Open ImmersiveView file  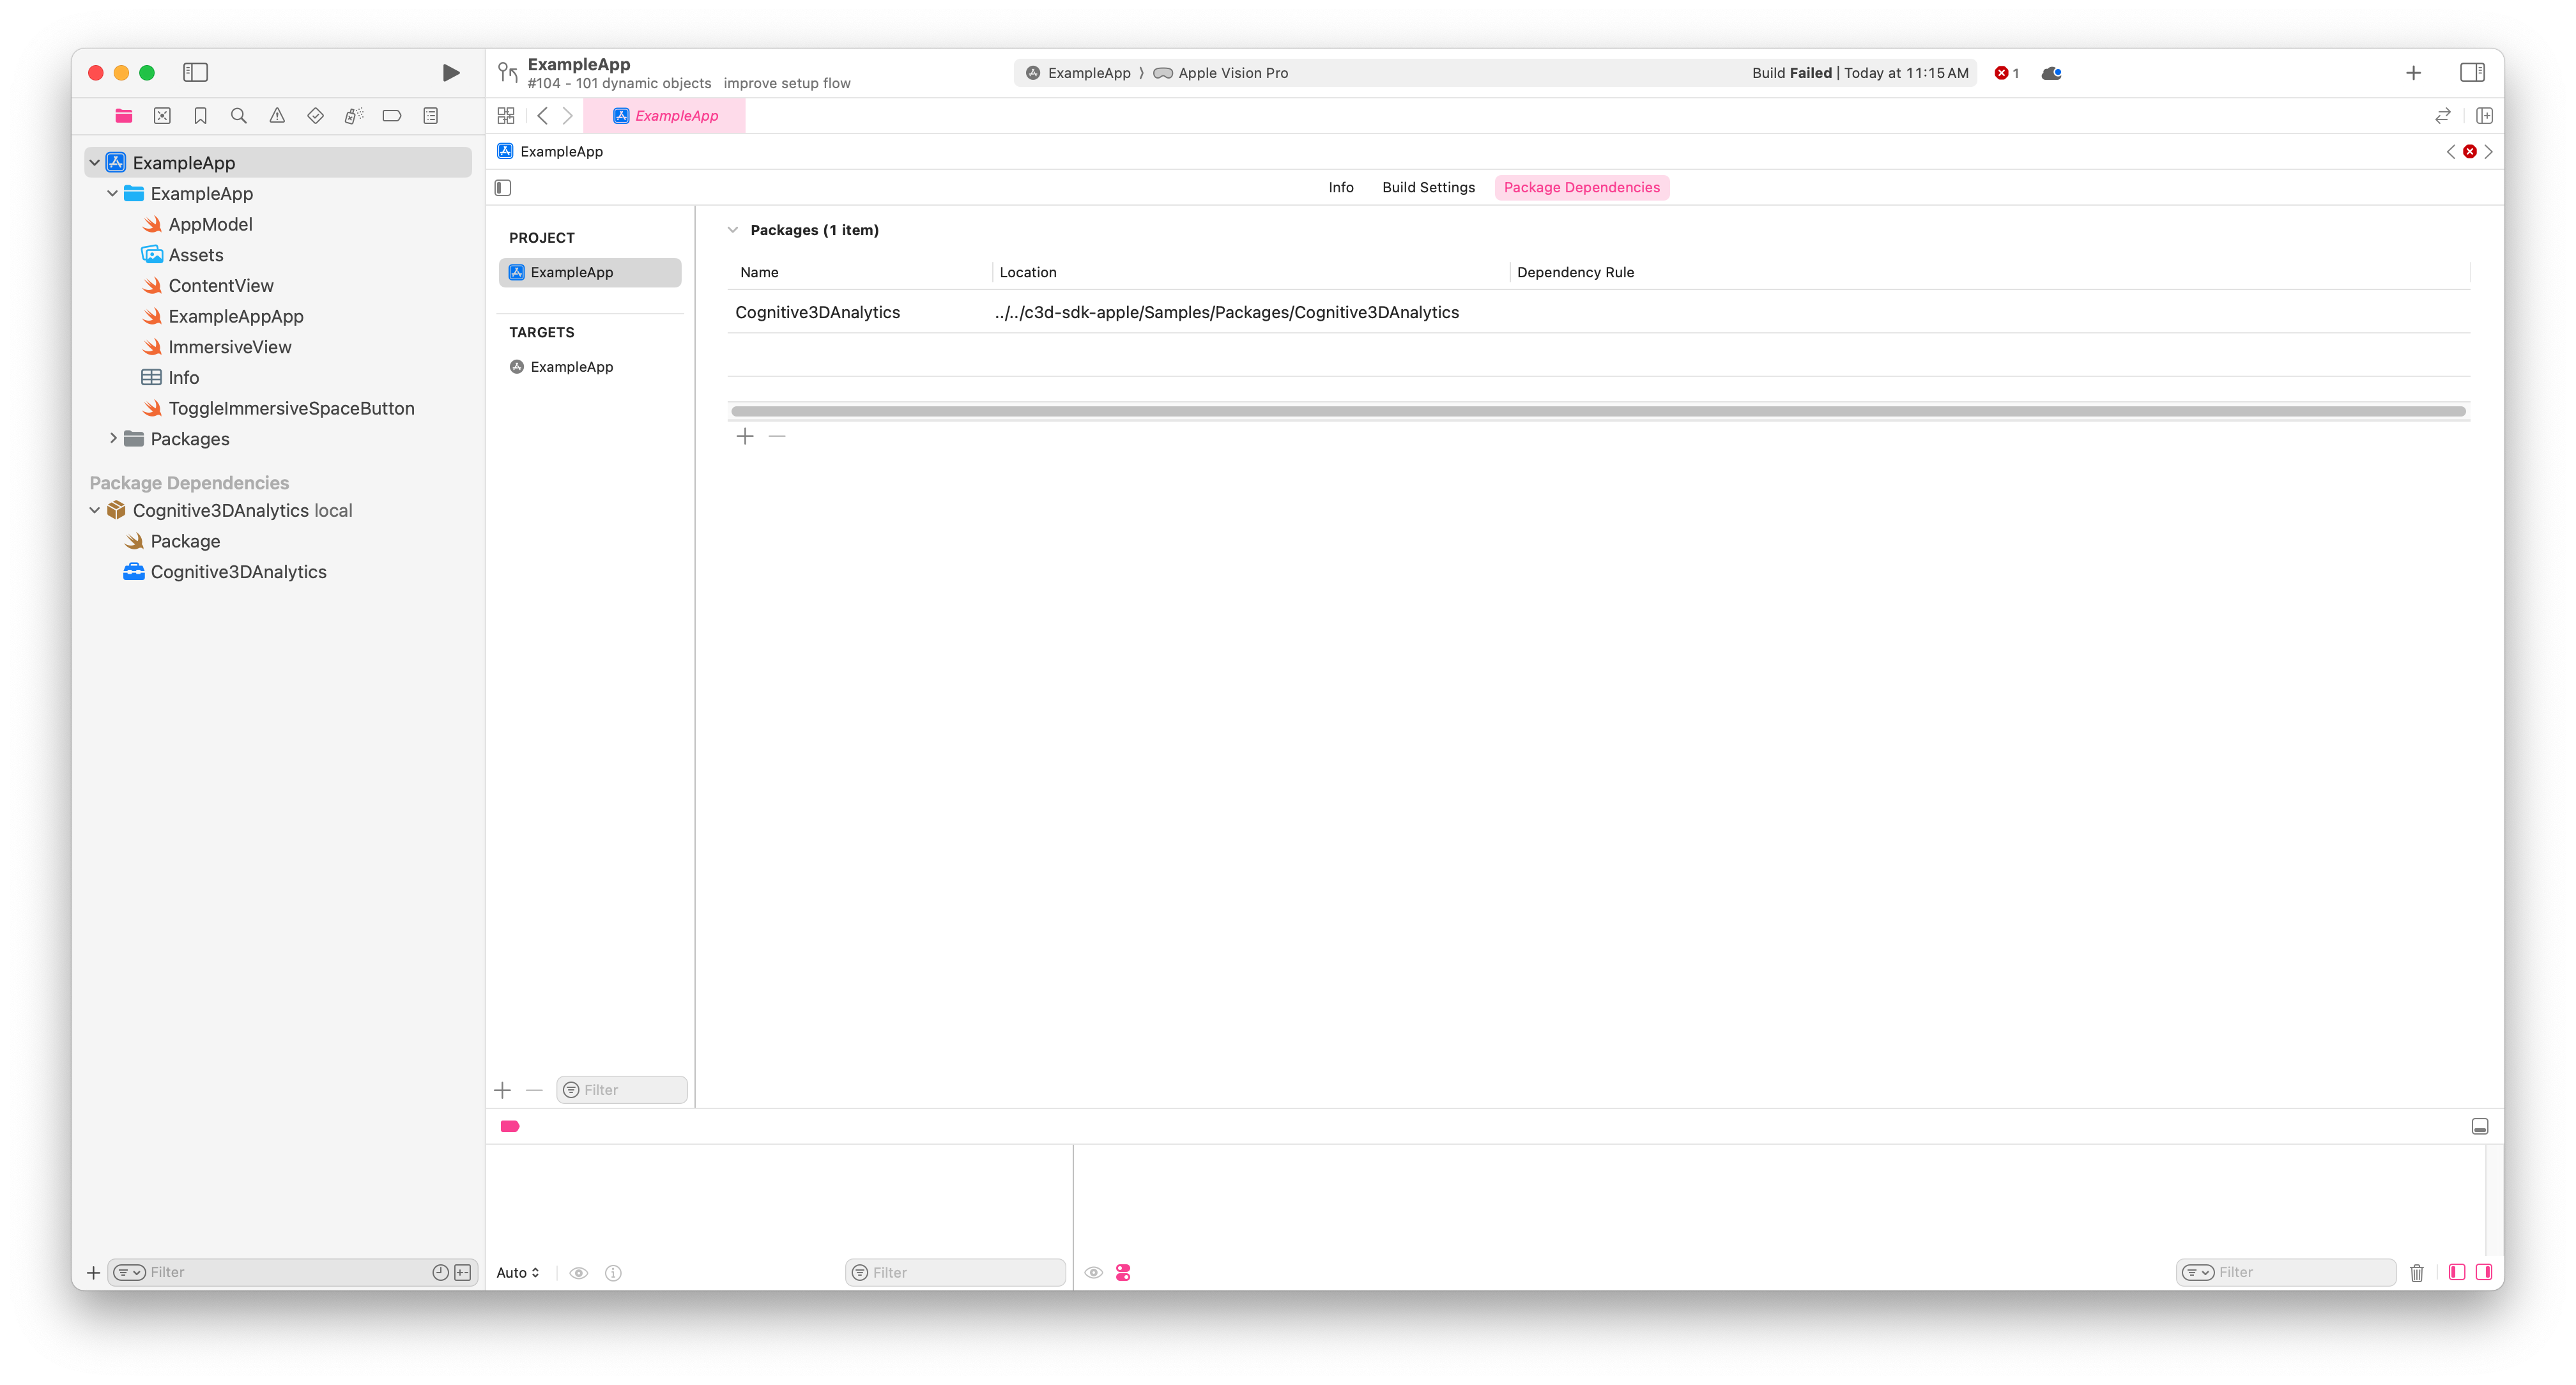coord(229,347)
